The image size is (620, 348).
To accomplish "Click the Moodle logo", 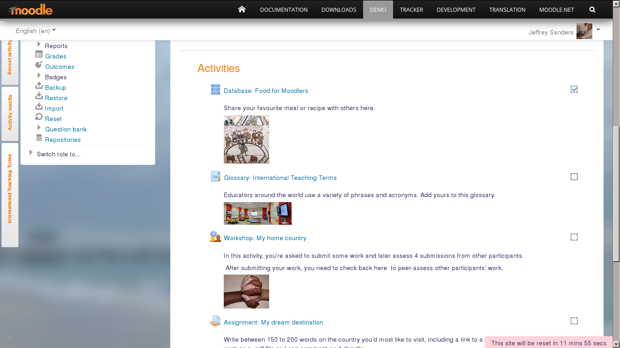I will 30,9.
